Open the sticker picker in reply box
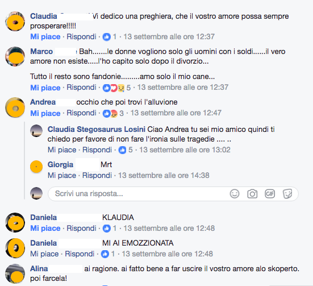The height and width of the screenshot is (286, 313). point(287,194)
